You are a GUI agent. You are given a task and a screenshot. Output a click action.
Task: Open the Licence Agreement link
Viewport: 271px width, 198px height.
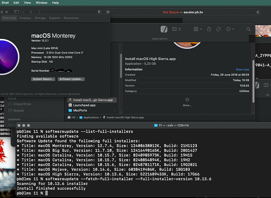coord(69,94)
